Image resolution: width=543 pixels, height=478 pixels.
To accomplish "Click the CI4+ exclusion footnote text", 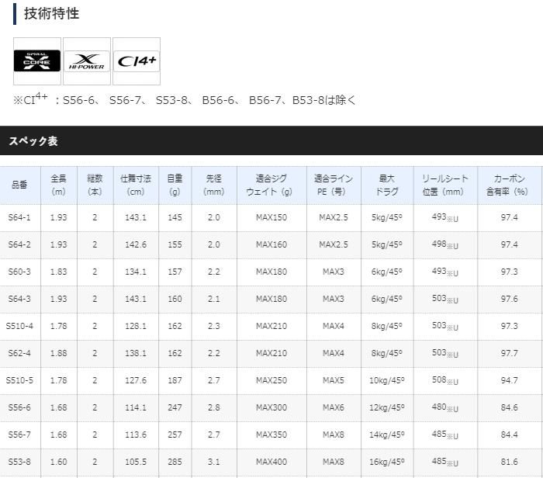I will point(185,99).
